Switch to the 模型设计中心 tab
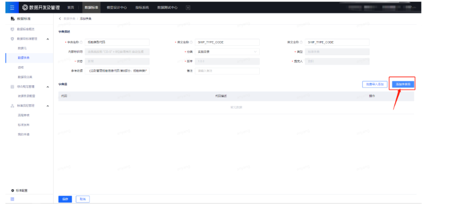457x206 pixels. coord(117,8)
